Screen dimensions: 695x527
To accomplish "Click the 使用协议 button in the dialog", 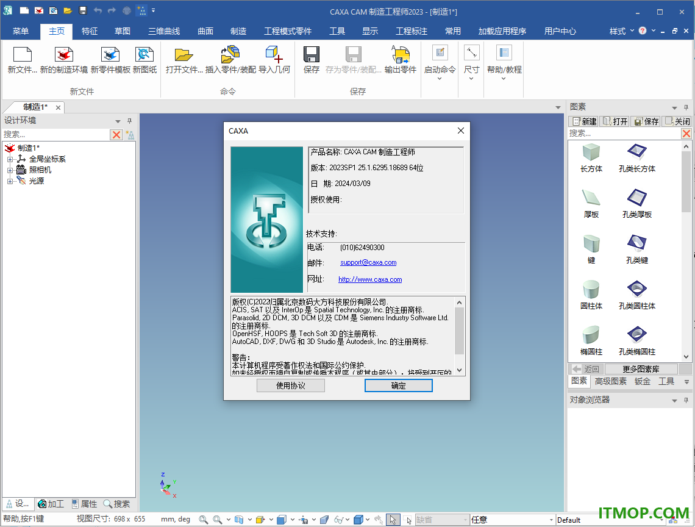I will click(x=291, y=386).
